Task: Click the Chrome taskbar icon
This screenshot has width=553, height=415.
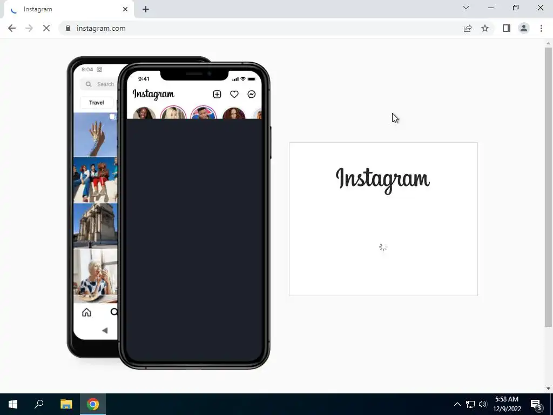Action: pyautogui.click(x=93, y=404)
